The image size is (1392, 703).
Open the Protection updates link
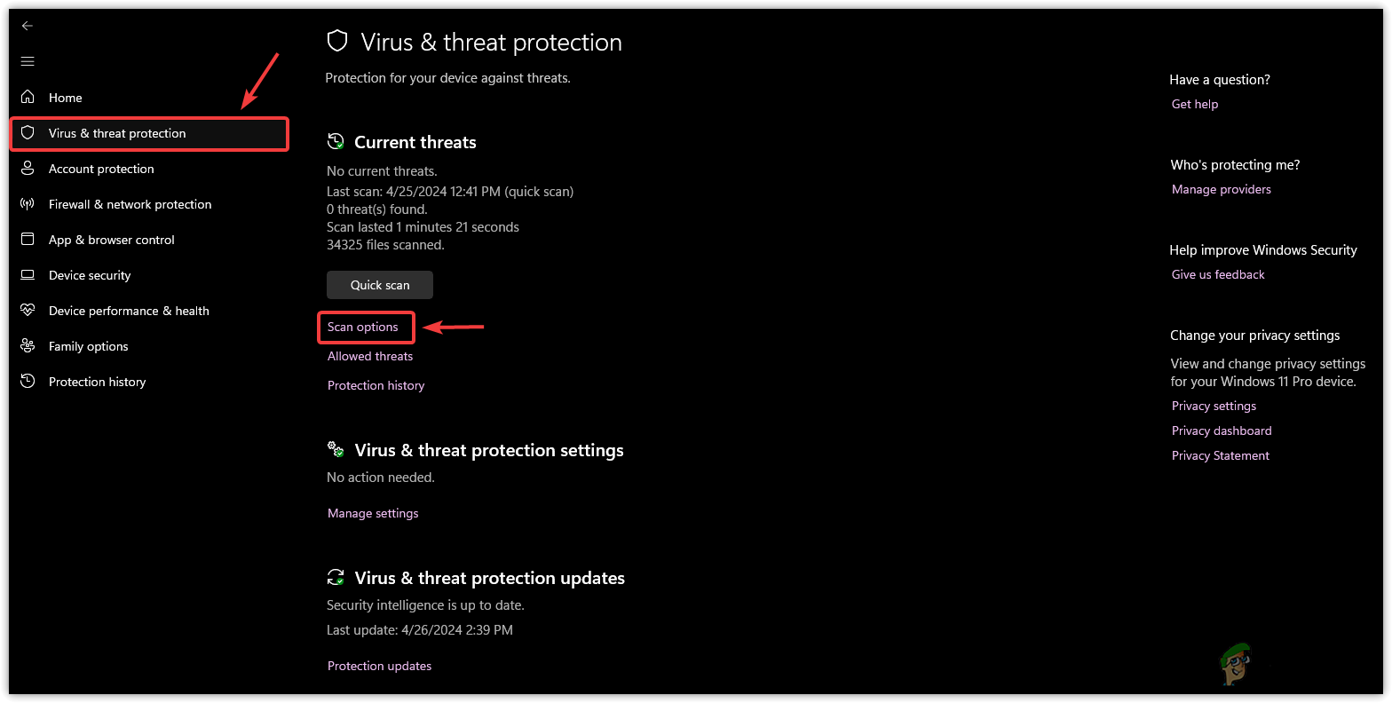point(379,666)
